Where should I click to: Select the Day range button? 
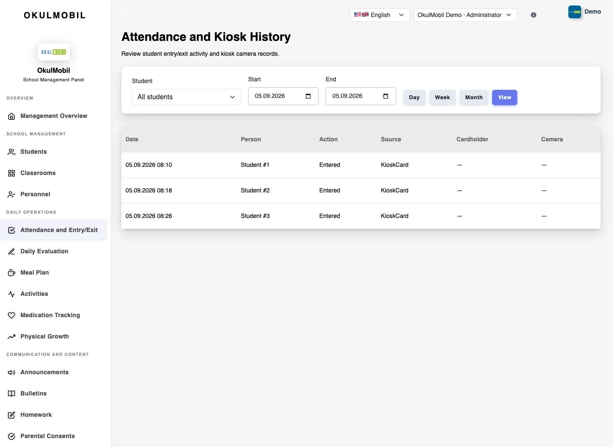[414, 97]
